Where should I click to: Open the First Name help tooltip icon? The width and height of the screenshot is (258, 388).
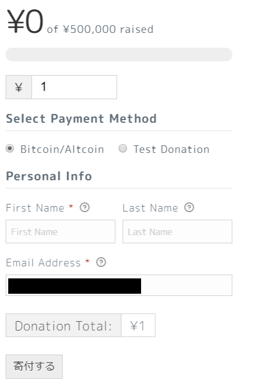click(x=85, y=207)
